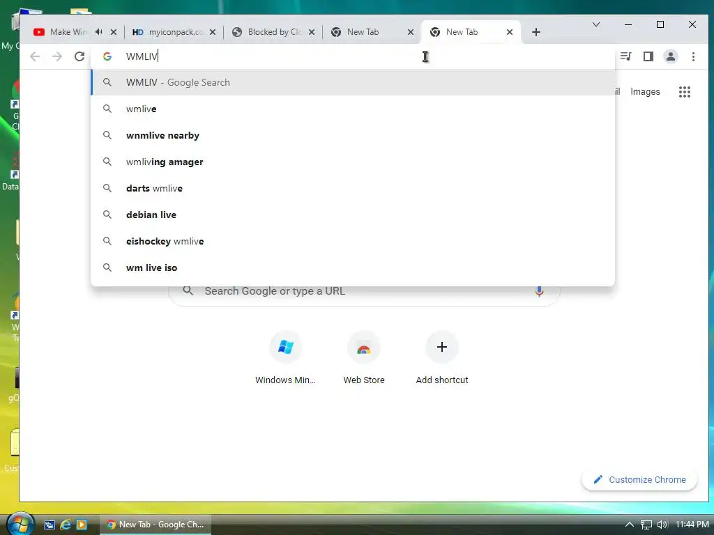Open the profile avatar menu
The image size is (714, 535).
[670, 56]
